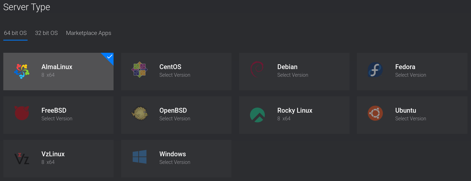Click the AlmaLinux logo icon
The image size is (471, 181).
(22, 71)
